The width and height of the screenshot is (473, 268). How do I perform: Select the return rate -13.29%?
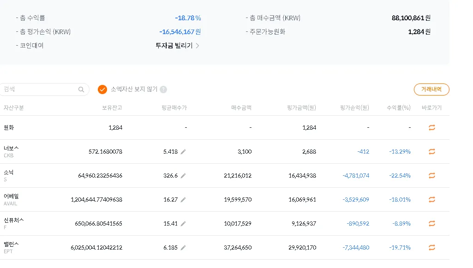[x=400, y=152]
